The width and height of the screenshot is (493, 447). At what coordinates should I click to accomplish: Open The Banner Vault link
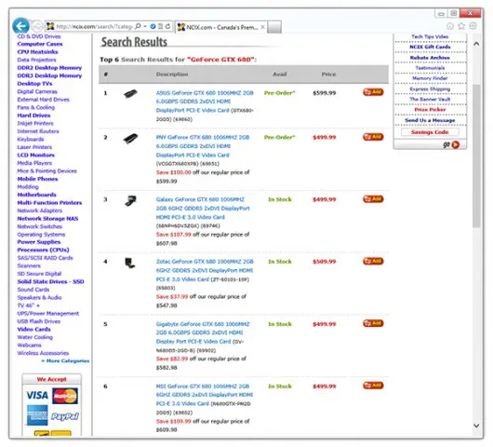[x=430, y=99]
